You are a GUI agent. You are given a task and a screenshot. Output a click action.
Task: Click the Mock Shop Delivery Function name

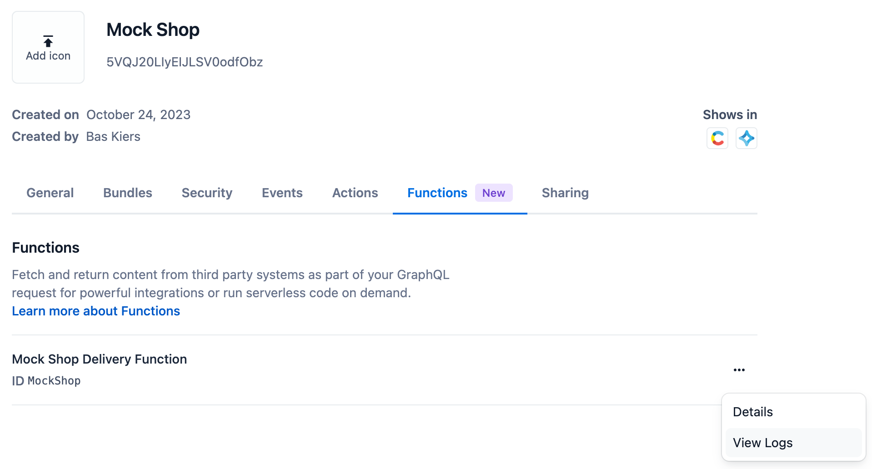click(99, 359)
